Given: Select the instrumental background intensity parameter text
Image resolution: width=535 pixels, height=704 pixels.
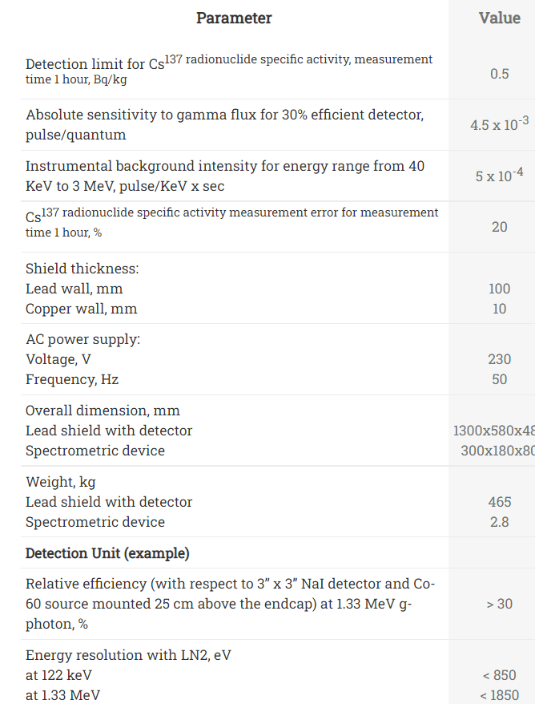Looking at the screenshot, I should 224,176.
